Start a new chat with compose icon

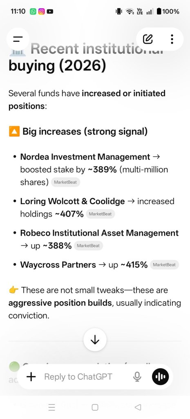[x=148, y=39]
